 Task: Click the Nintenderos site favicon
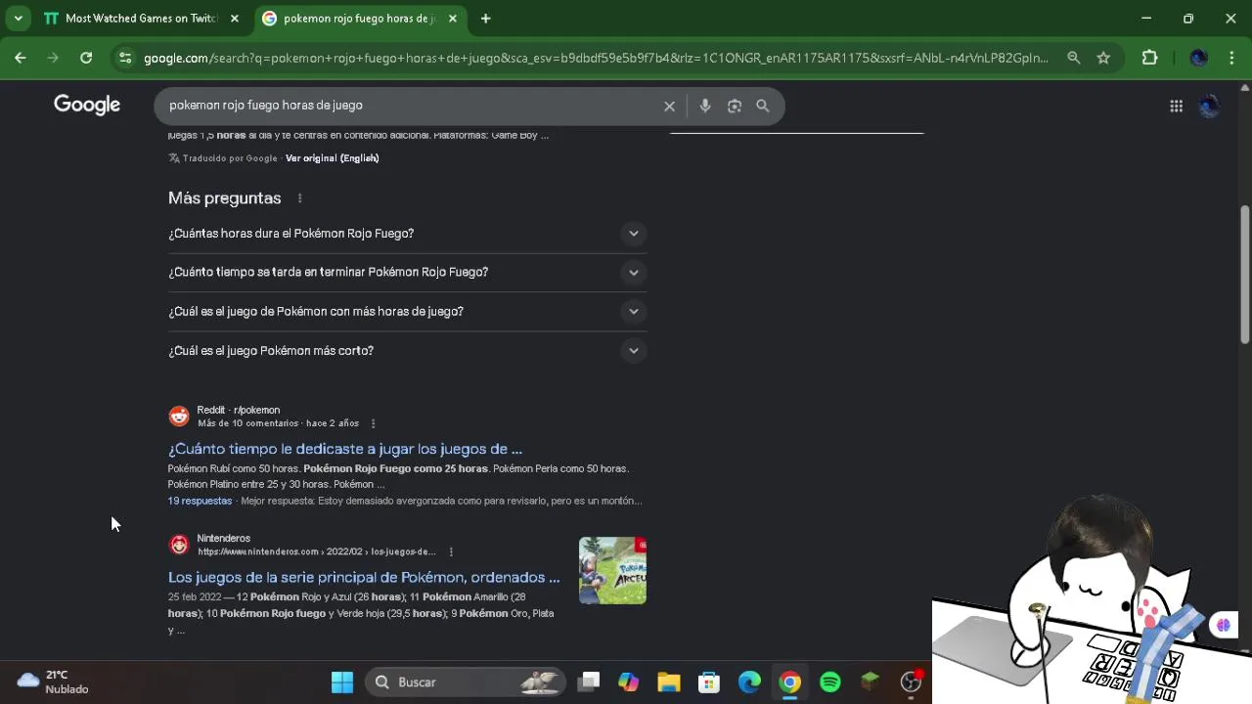click(x=179, y=545)
